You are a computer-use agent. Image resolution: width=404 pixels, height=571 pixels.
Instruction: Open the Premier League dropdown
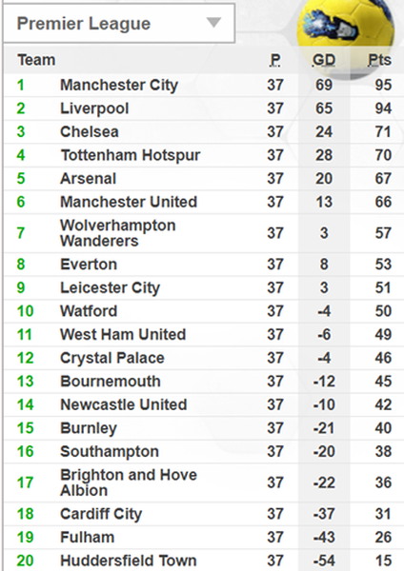point(118,23)
